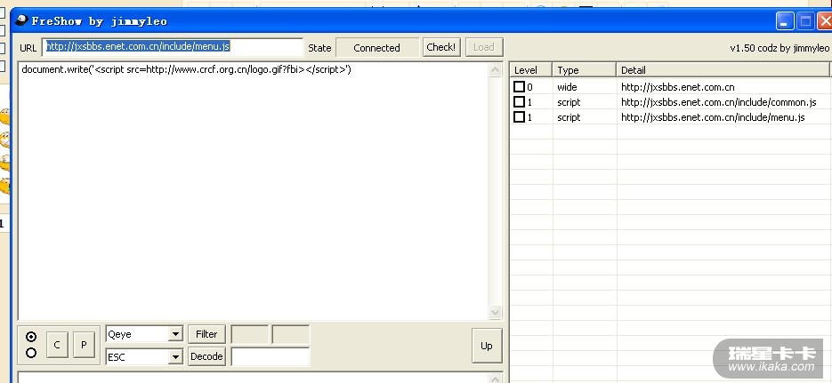Click the URL input field

tap(173, 46)
